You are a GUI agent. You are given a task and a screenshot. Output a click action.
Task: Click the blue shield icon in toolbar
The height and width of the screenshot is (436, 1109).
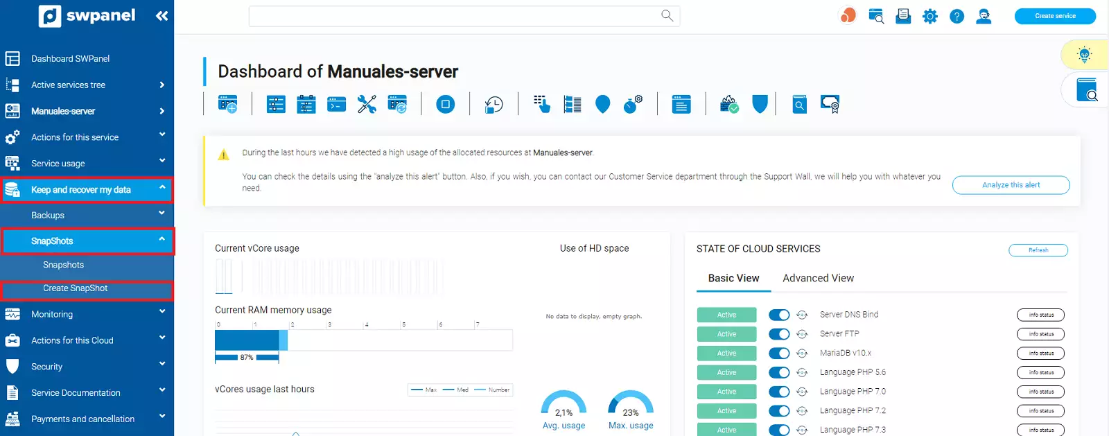(760, 105)
